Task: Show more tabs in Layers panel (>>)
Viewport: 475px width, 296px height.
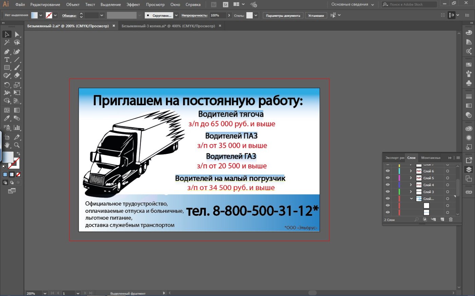Action: coord(450,158)
